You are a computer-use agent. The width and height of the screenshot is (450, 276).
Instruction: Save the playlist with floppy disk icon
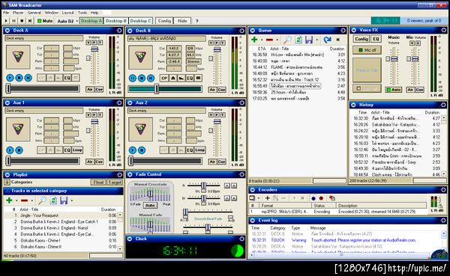(64, 200)
